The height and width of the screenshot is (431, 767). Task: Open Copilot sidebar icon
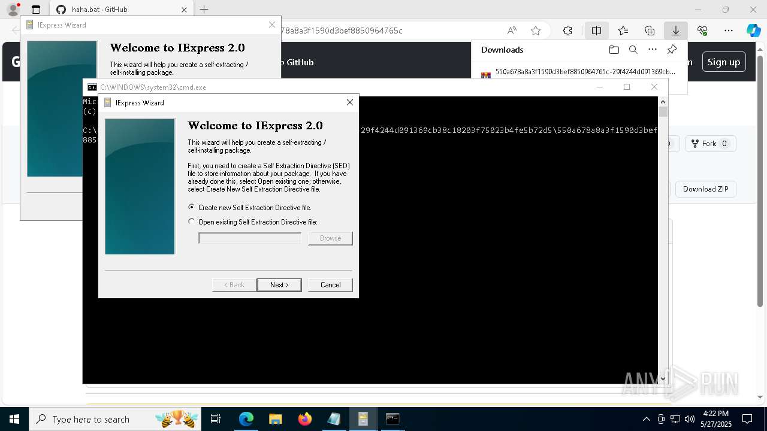click(x=753, y=31)
